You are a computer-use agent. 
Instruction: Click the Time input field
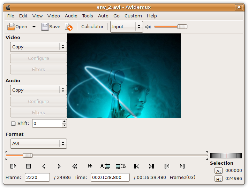click(x=110, y=178)
